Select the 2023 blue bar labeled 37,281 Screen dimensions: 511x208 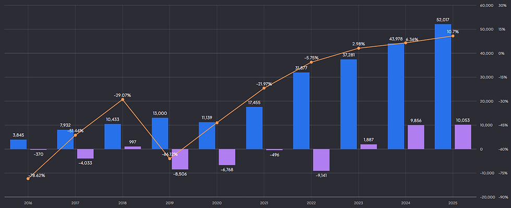coord(349,105)
